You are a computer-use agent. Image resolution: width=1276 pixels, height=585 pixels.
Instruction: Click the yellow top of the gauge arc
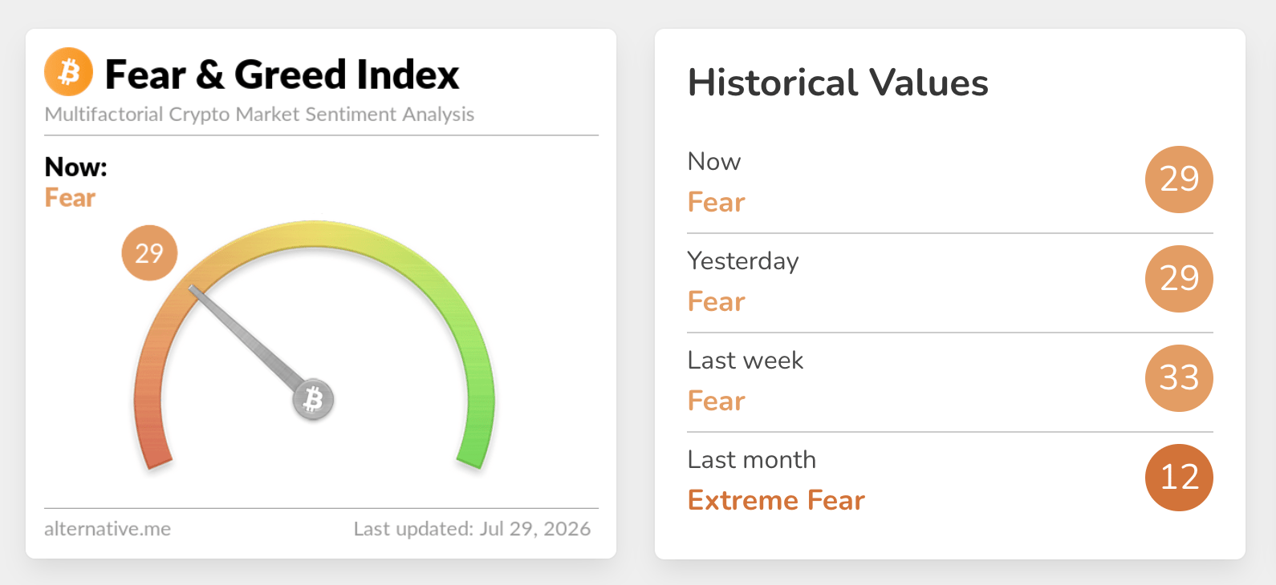(x=315, y=234)
